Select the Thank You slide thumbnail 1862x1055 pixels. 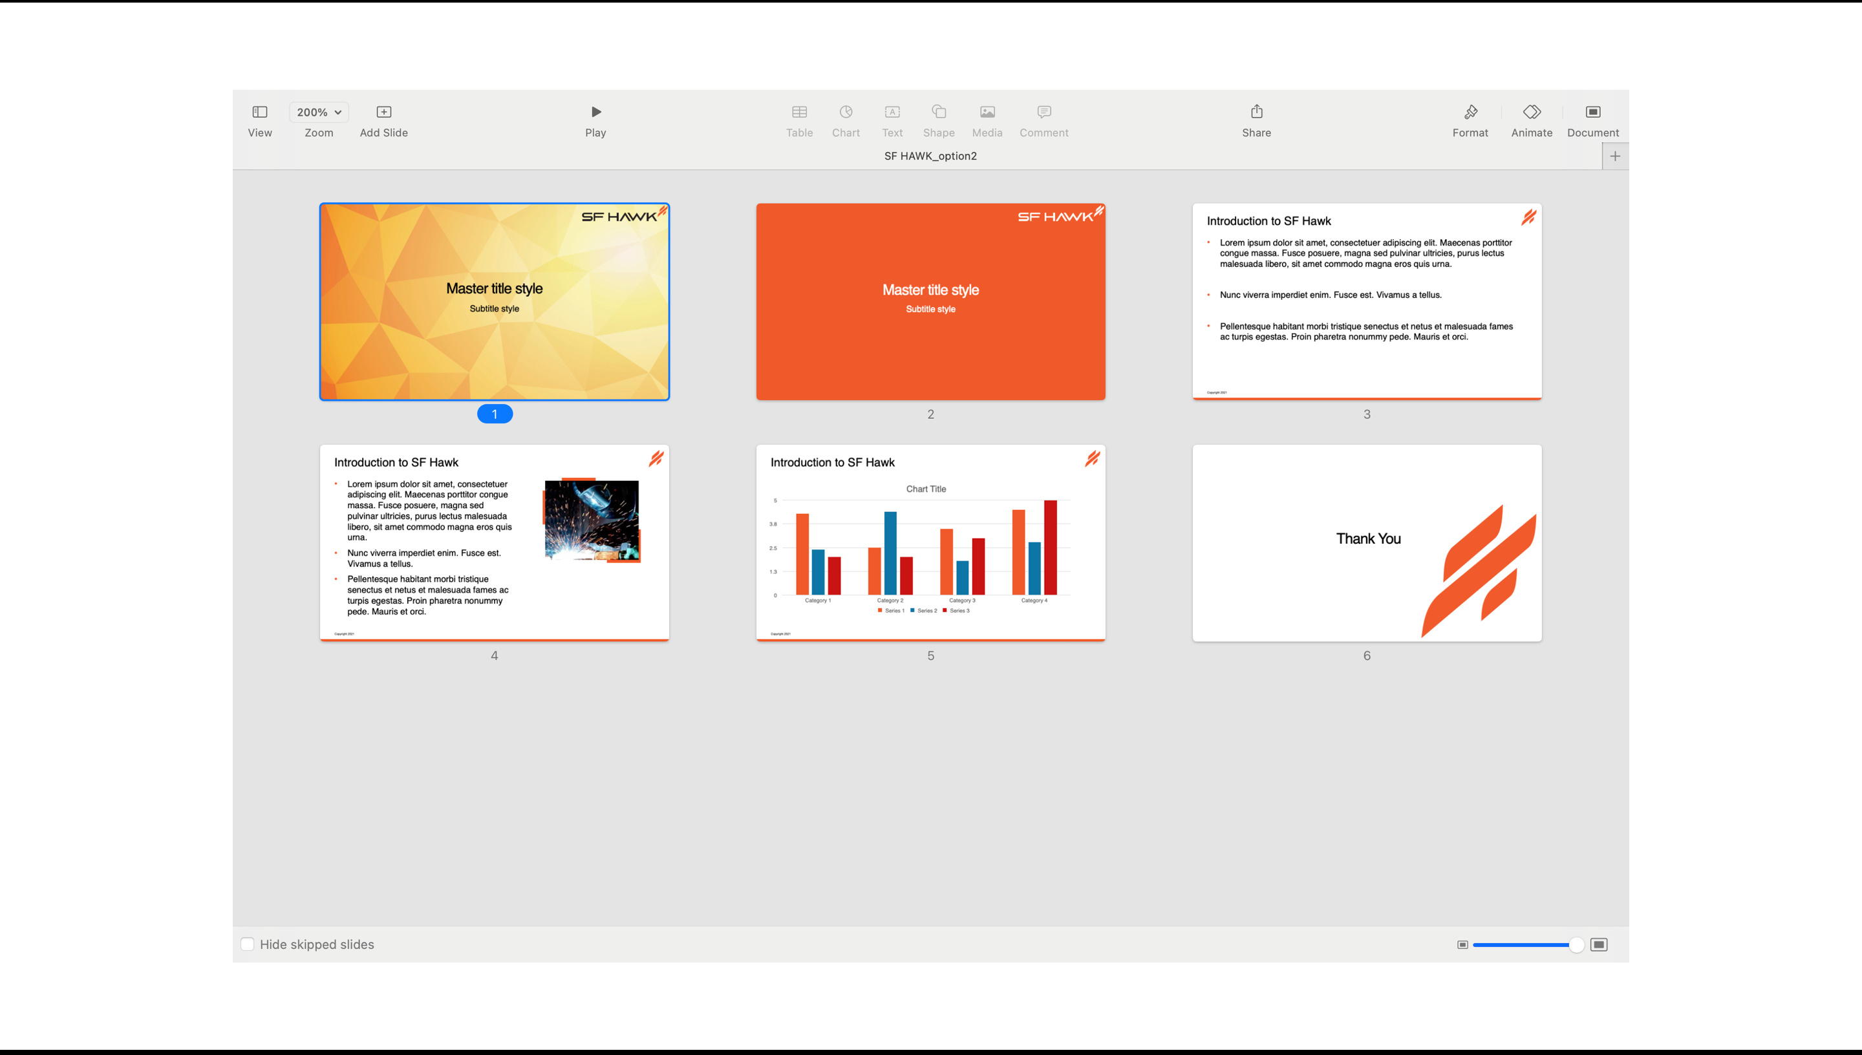tap(1367, 542)
